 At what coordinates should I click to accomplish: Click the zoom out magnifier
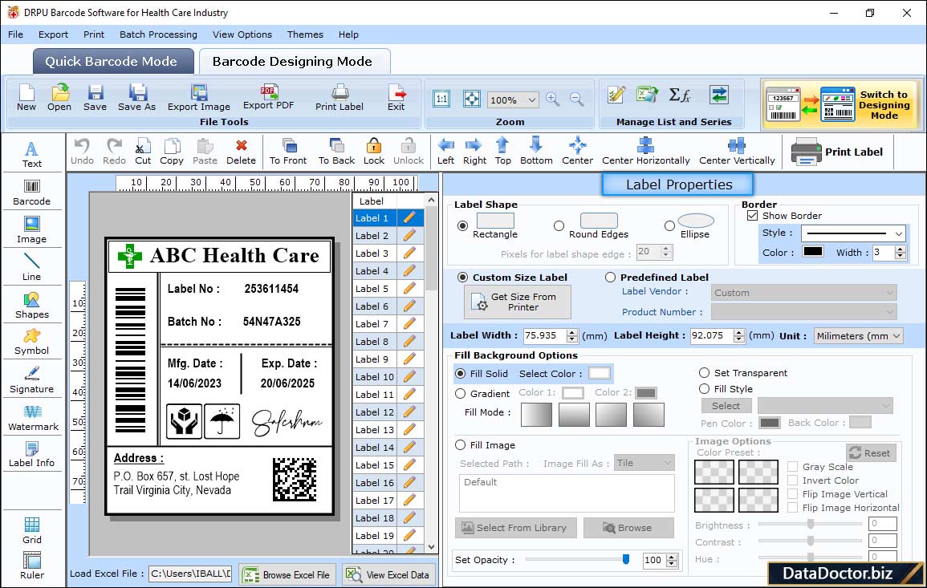tap(576, 99)
